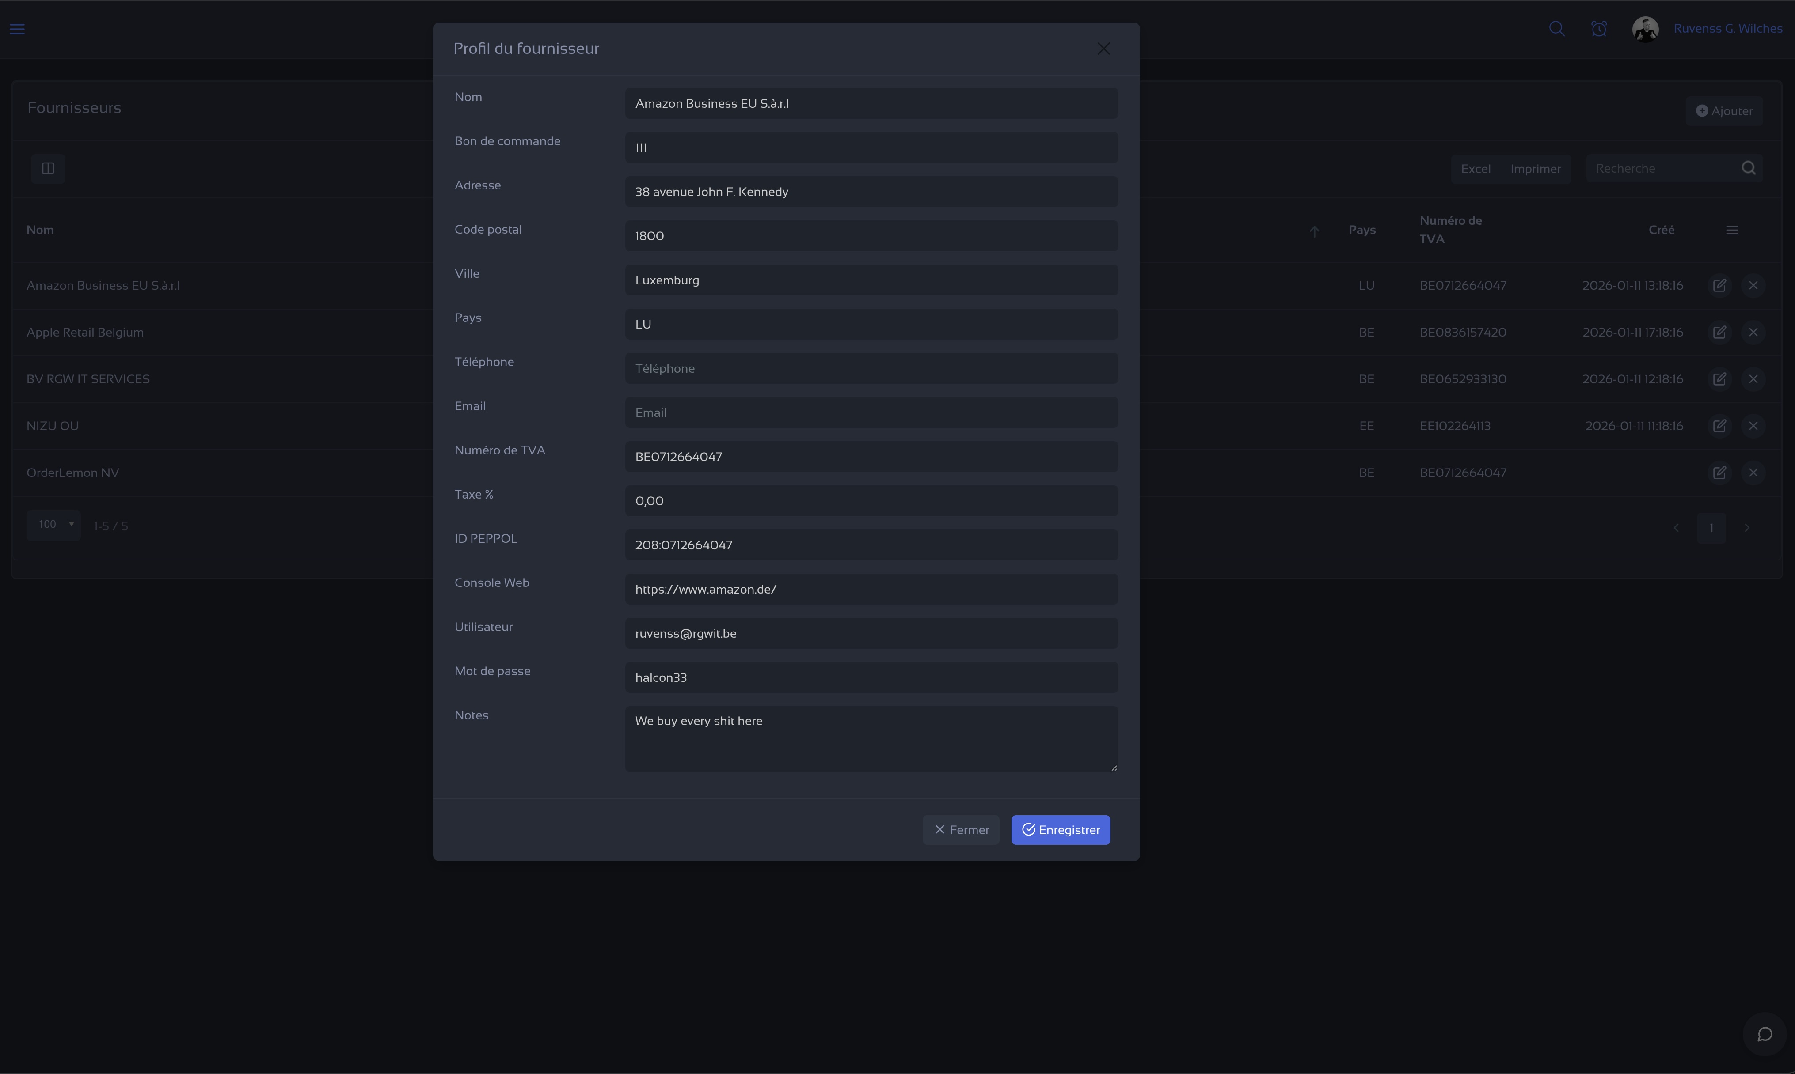
Task: Click the Créé column header
Action: tap(1661, 230)
